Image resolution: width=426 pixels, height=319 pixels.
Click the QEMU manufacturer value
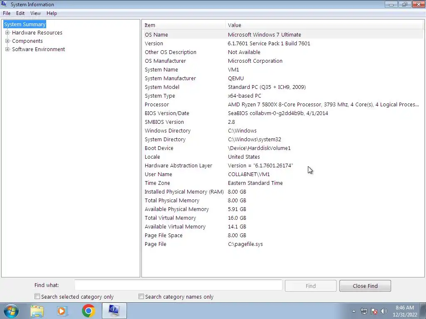(236, 79)
